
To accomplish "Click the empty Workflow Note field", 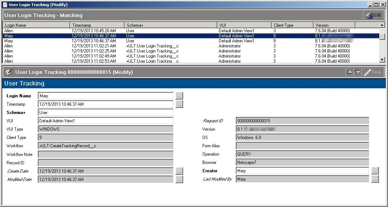I will point(106,155).
